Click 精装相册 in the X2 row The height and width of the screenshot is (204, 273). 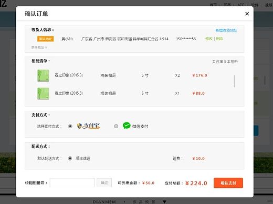point(108,75)
